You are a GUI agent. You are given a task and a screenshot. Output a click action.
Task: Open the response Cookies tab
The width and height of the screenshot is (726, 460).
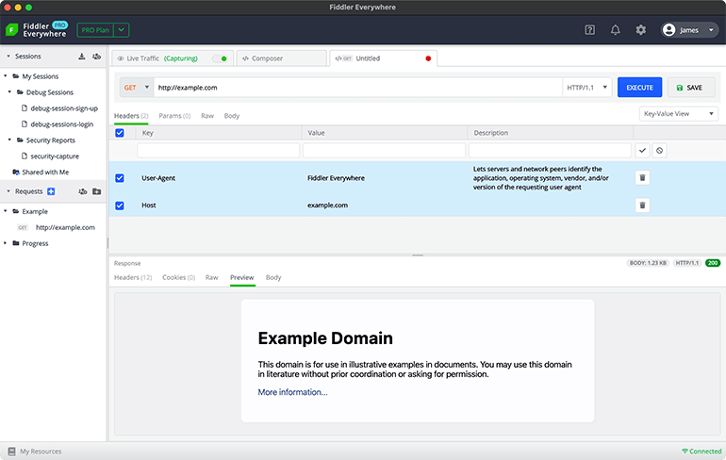coord(179,277)
